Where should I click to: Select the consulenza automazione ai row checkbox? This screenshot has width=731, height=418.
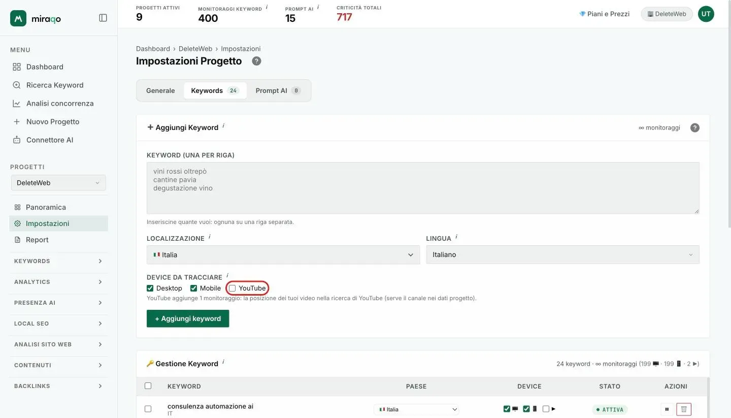(148, 409)
